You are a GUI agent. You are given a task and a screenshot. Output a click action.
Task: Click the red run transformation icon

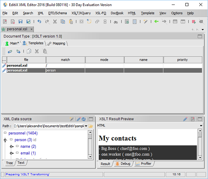click(x=194, y=22)
